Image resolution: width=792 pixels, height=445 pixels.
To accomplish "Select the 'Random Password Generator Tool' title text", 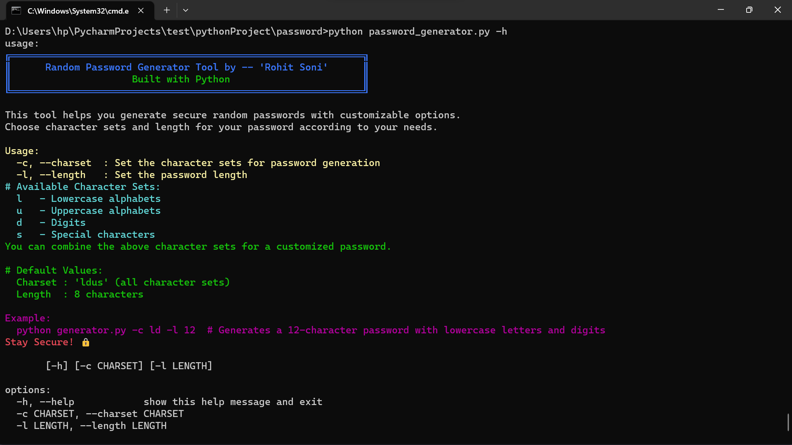I will [x=186, y=67].
